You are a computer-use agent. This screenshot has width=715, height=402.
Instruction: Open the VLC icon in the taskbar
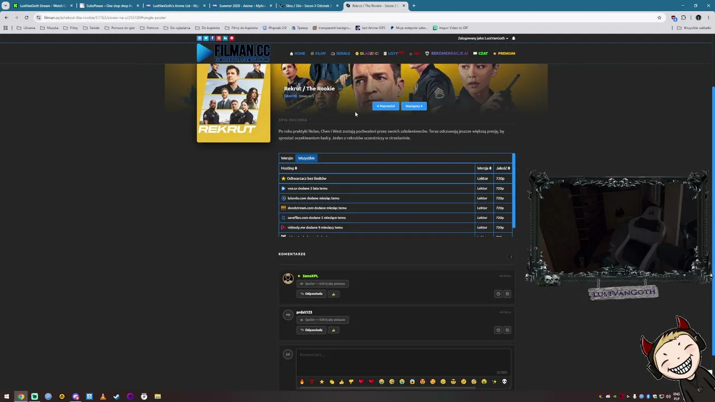[x=103, y=396]
